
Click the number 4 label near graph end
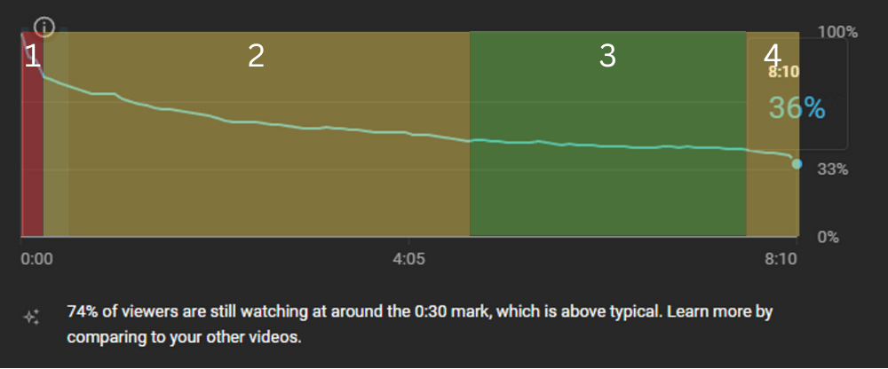773,56
